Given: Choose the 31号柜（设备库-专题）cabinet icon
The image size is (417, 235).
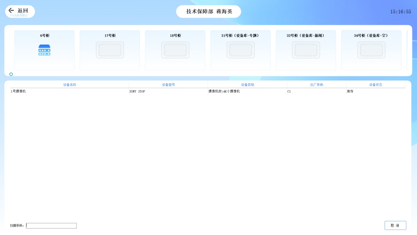Looking at the screenshot, I should pyautogui.click(x=241, y=50).
